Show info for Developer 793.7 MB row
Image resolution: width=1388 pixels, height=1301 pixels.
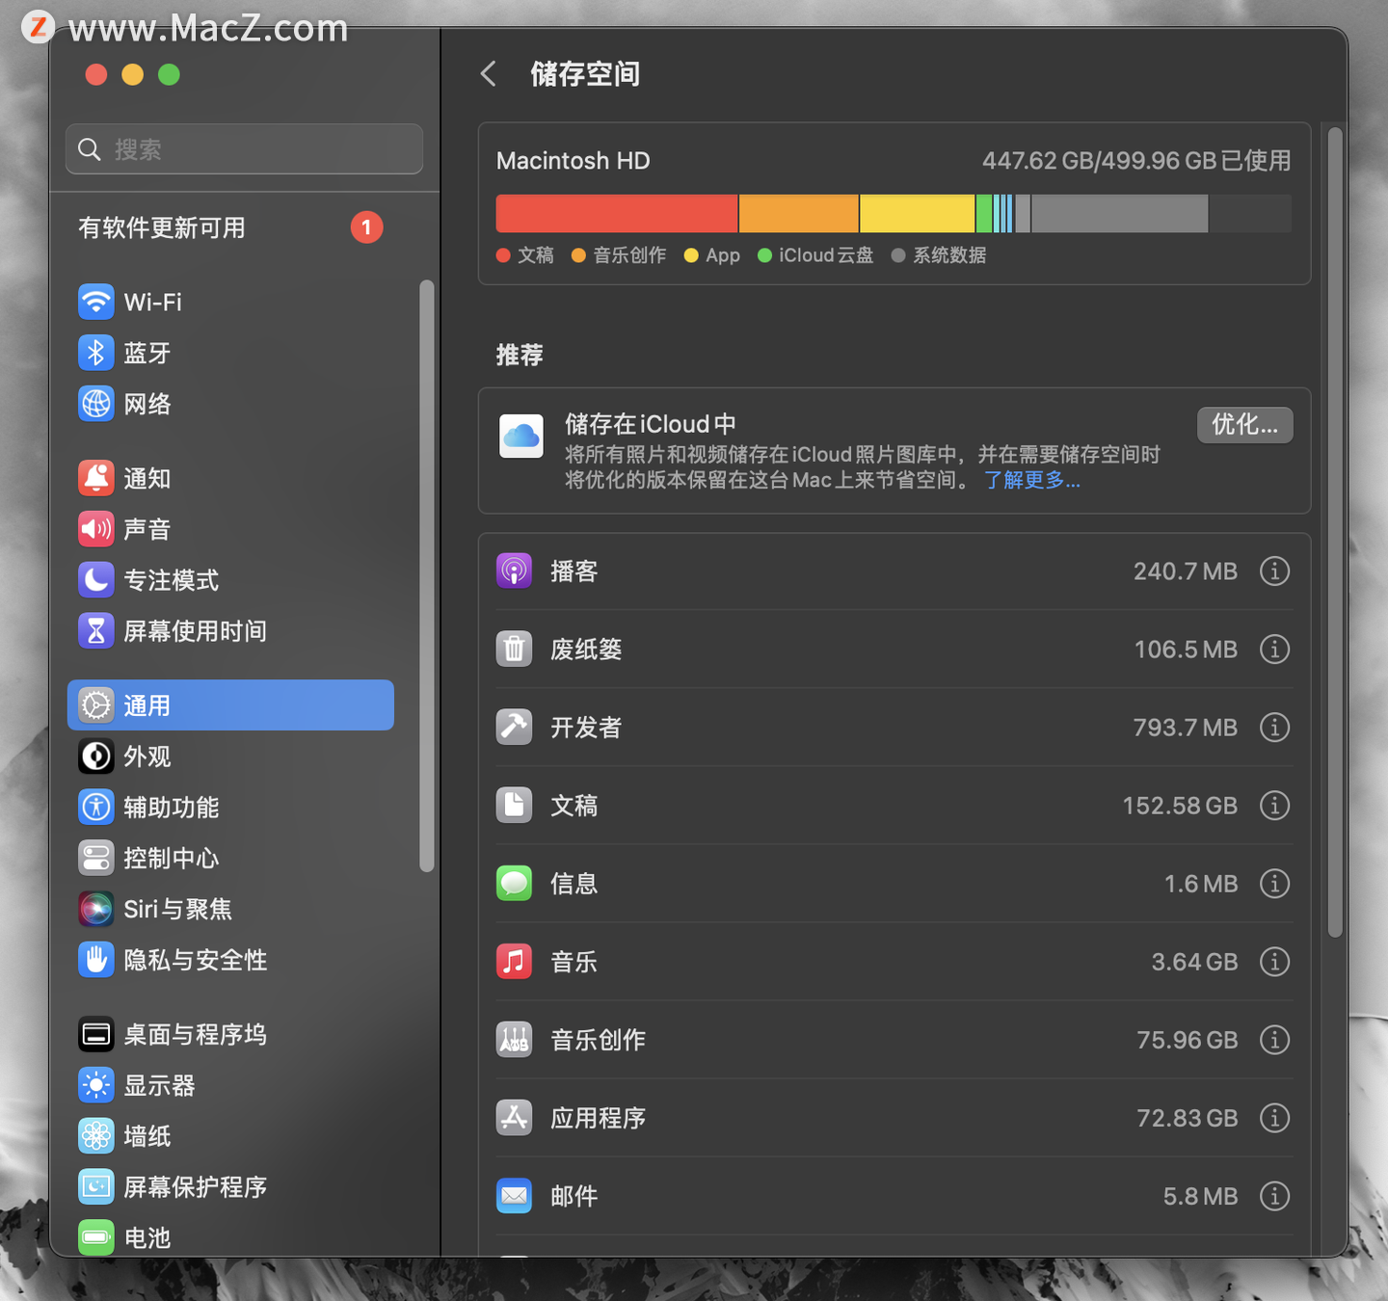click(x=1274, y=728)
